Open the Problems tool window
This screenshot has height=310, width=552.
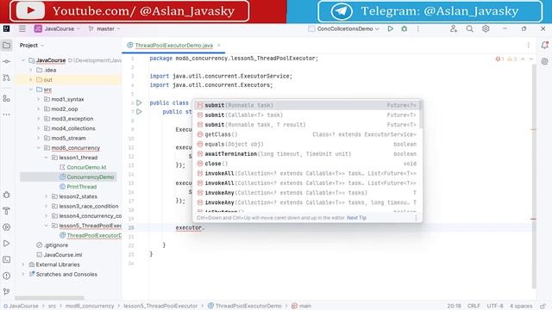tap(6, 276)
